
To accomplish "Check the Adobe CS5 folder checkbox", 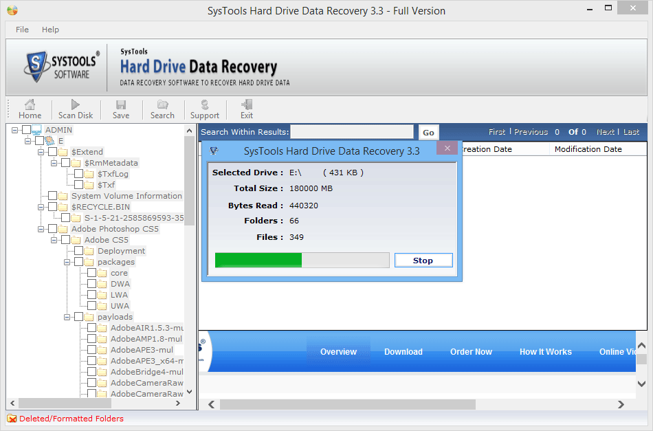I will point(66,240).
